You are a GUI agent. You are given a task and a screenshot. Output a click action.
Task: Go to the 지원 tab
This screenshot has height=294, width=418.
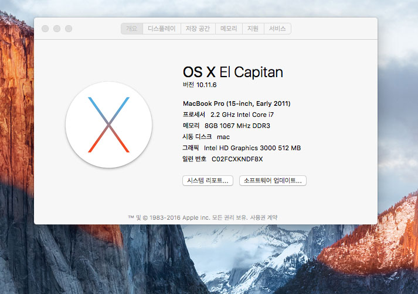[253, 29]
